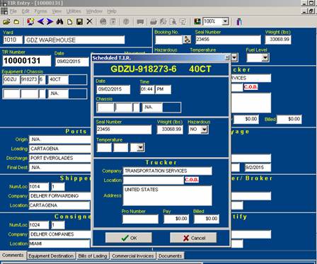Go to previous record with left arrow

coord(40,22)
